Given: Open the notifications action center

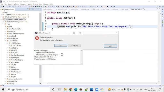Looking at the screenshot, I should (160, 89).
